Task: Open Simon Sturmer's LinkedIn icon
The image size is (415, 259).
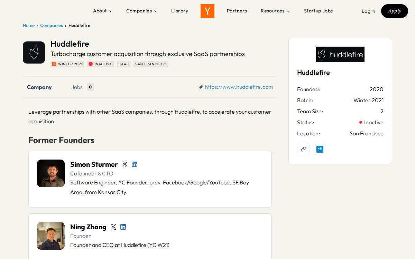Action: point(135,164)
